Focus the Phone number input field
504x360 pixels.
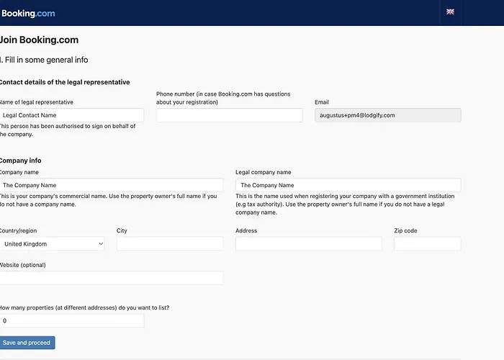pos(229,115)
